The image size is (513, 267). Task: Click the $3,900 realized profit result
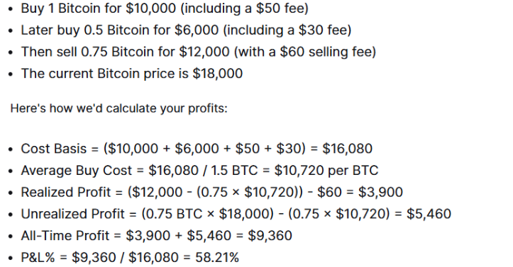(380, 192)
